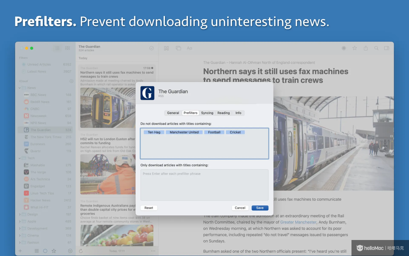
Task: Select the Cricket prefilter token
Action: pyautogui.click(x=235, y=132)
